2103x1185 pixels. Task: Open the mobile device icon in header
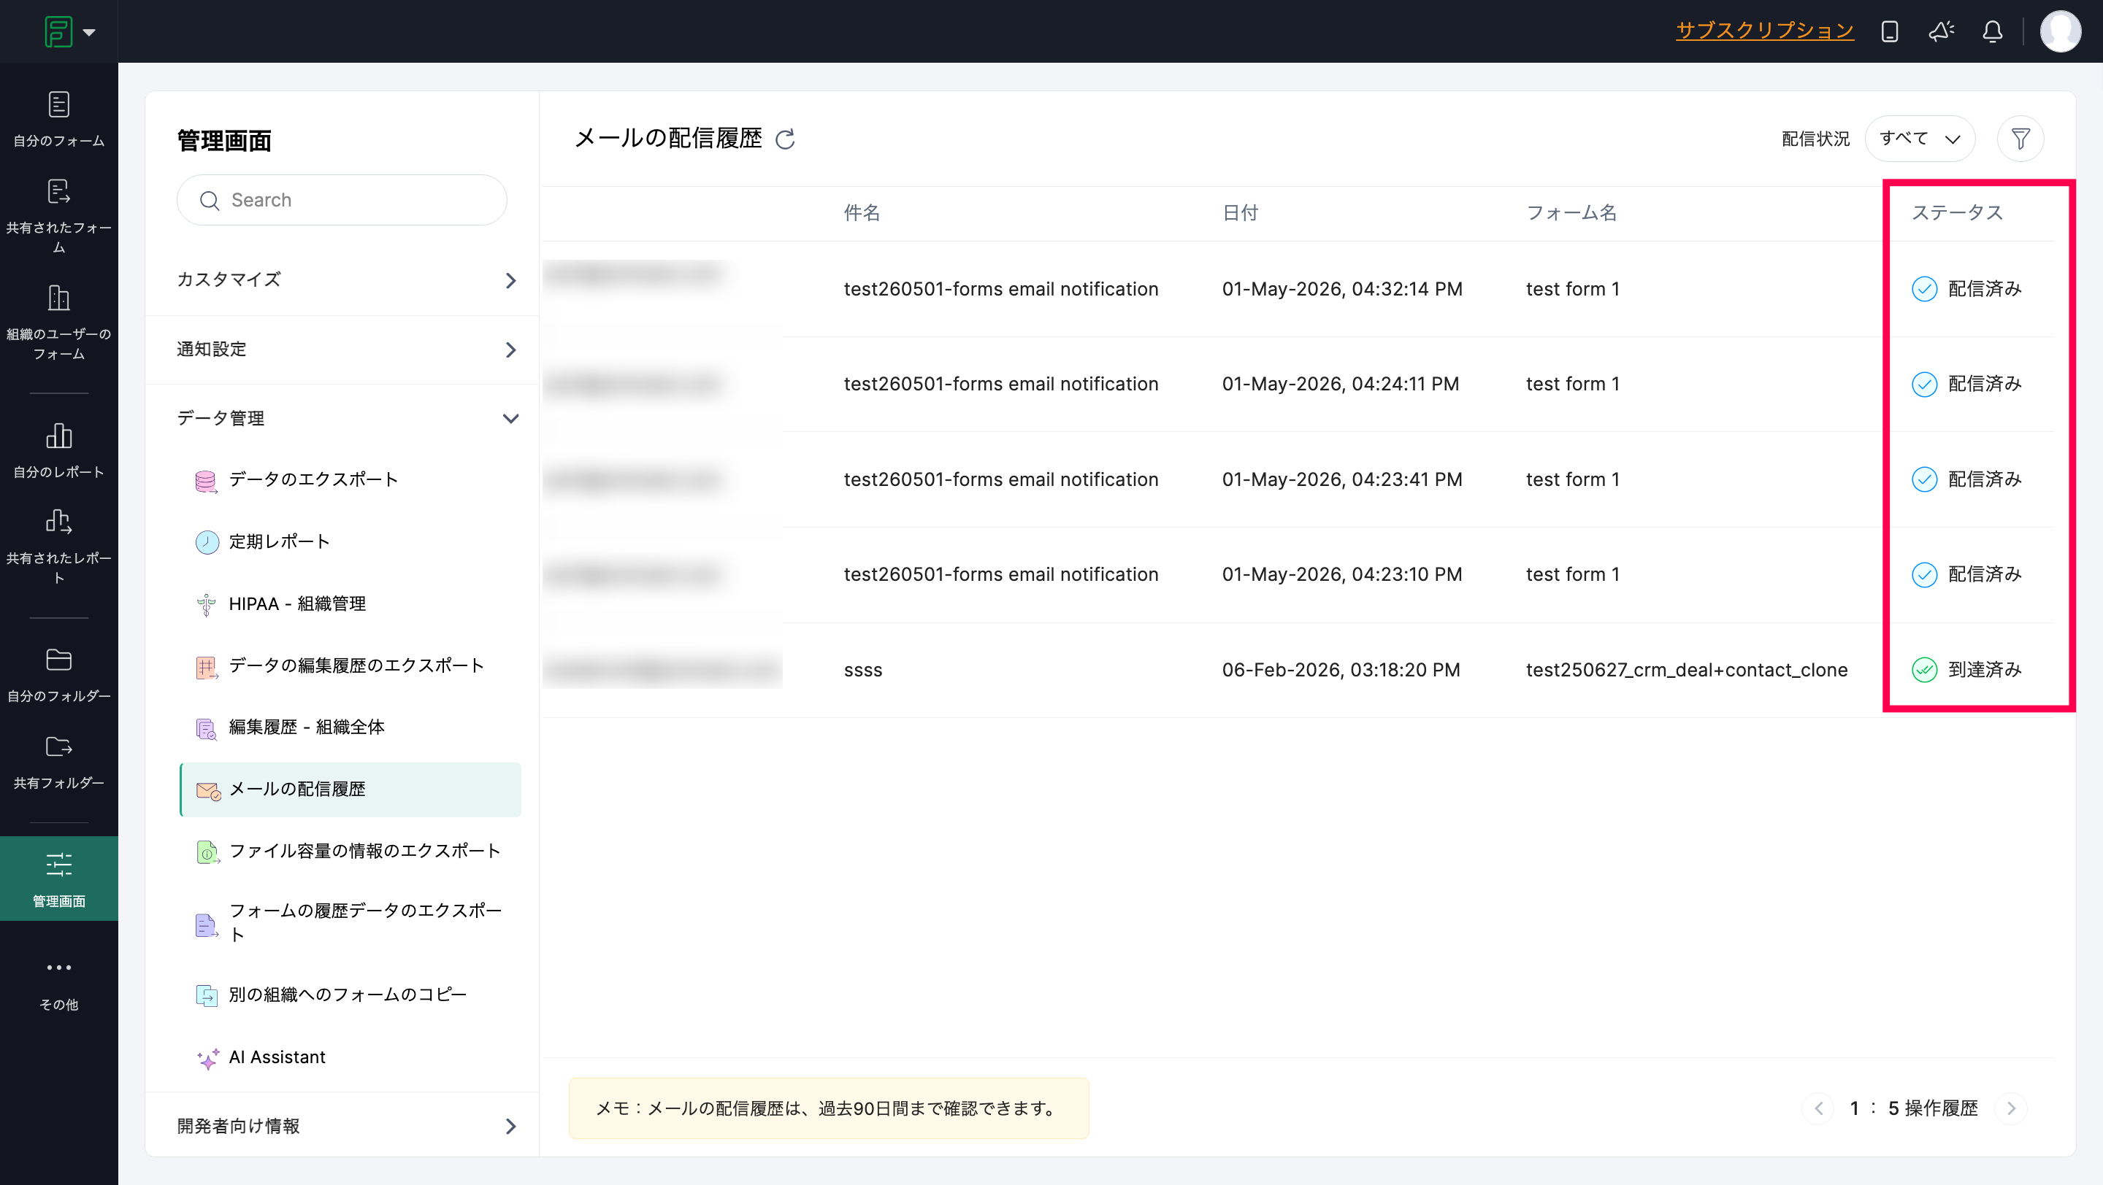(1889, 32)
